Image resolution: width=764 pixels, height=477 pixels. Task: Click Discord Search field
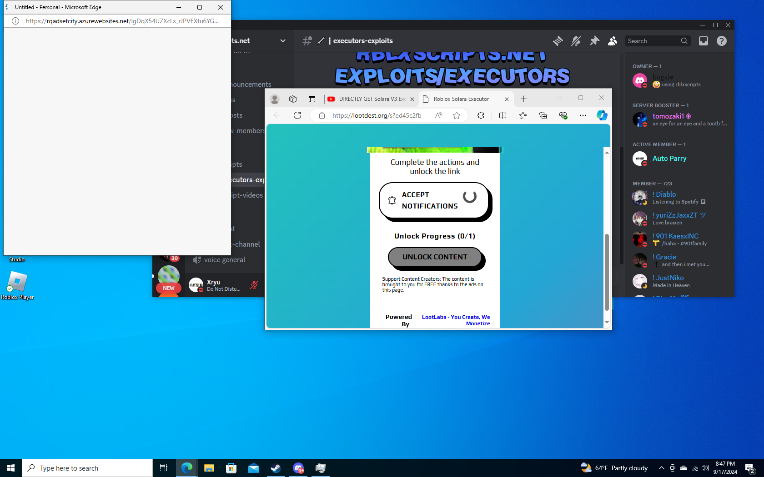coord(658,41)
